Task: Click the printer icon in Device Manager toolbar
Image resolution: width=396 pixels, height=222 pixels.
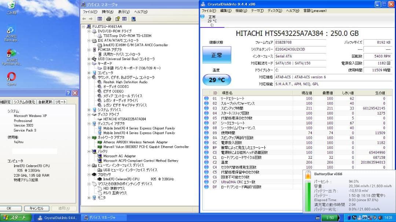Action: point(109,19)
